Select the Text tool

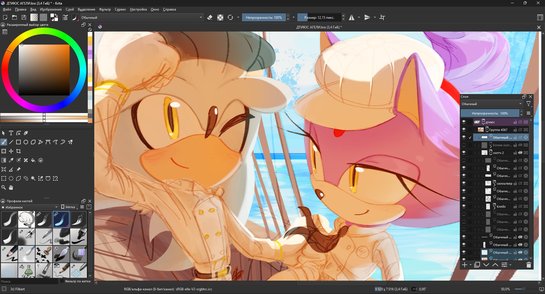point(11,133)
